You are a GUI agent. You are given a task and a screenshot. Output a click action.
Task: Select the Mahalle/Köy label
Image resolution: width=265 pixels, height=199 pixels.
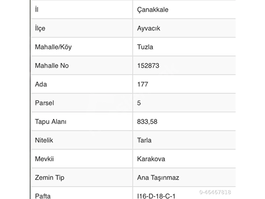53,47
